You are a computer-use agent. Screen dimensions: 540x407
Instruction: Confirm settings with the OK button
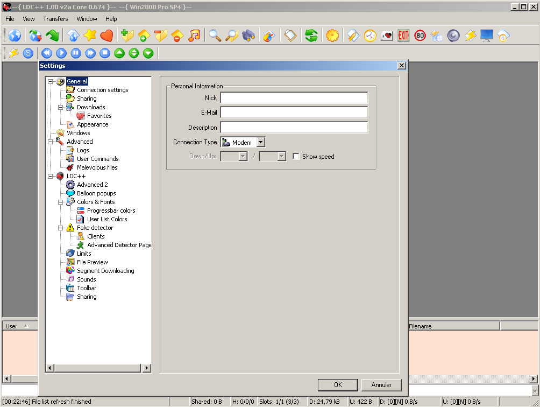(x=338, y=385)
